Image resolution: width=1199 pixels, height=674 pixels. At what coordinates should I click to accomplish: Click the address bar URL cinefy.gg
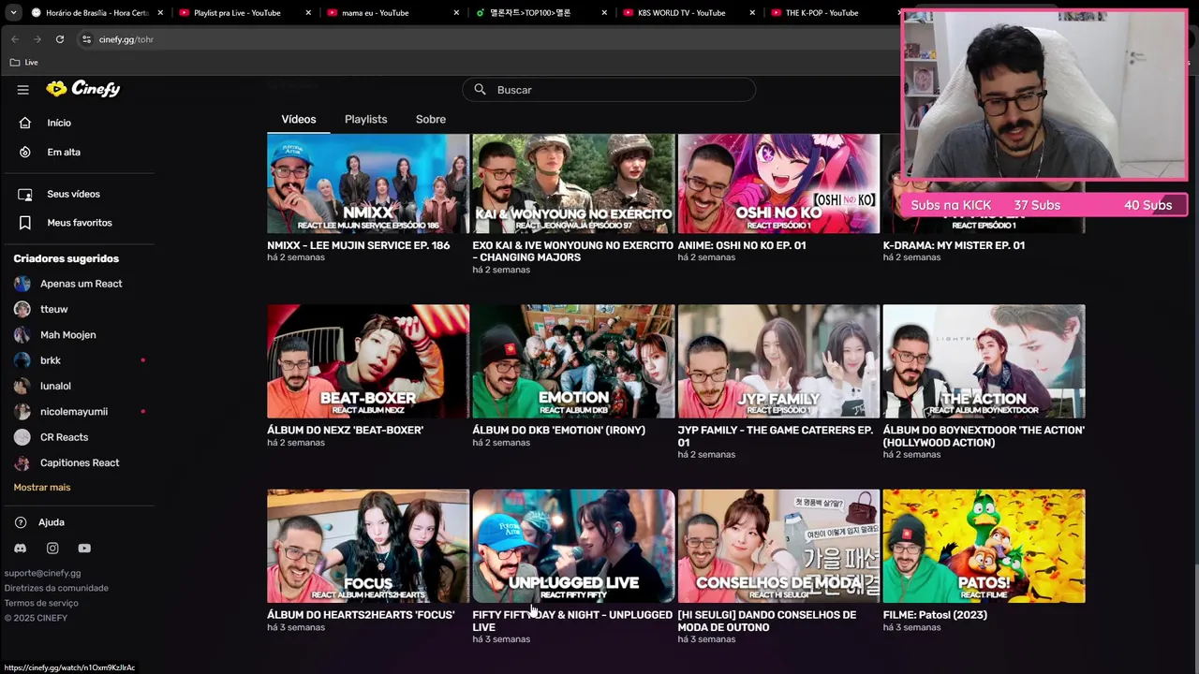126,39
